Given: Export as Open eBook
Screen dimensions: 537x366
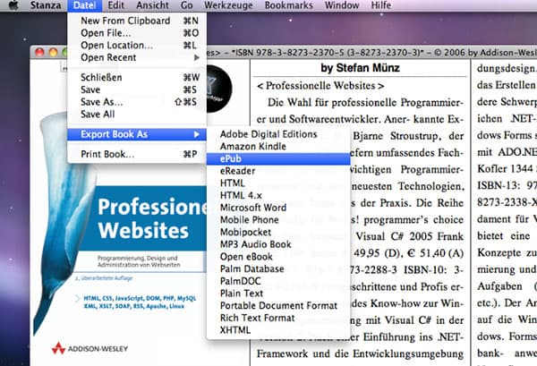Looking at the screenshot, I should coord(278,257).
